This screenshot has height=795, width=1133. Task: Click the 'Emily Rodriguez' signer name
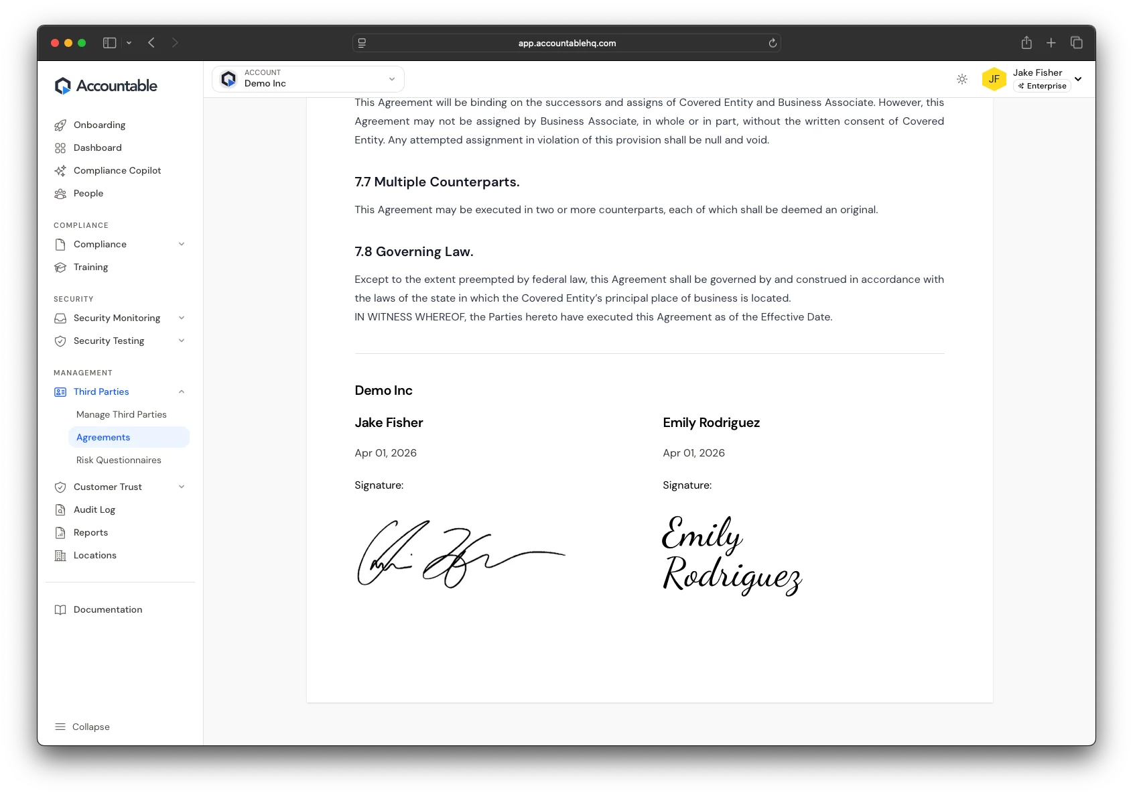click(711, 423)
